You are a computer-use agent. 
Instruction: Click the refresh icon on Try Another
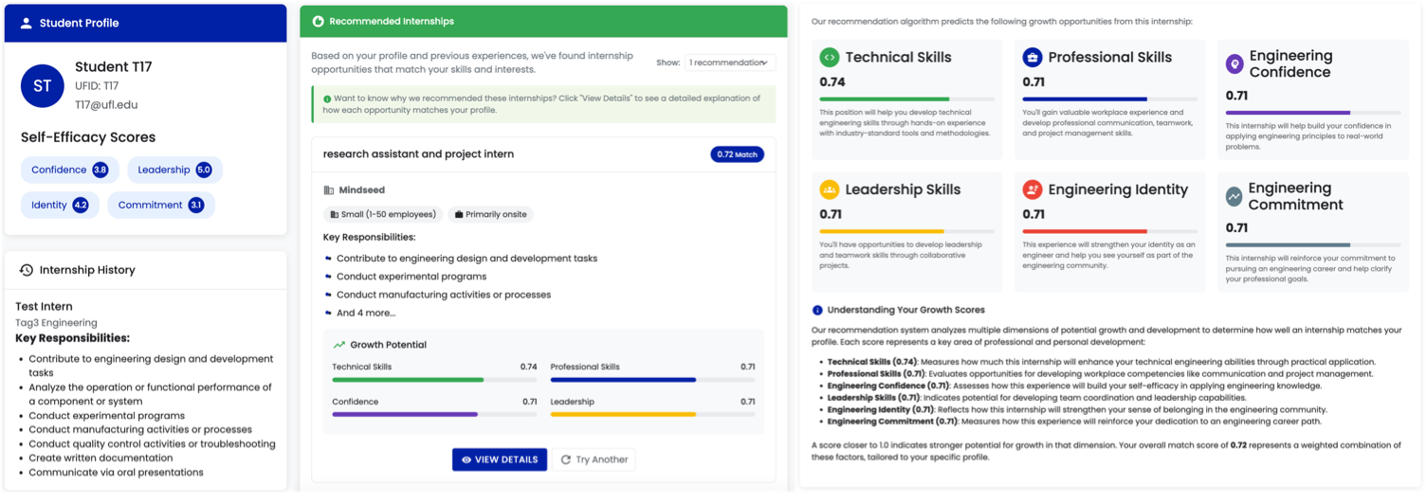pos(566,459)
